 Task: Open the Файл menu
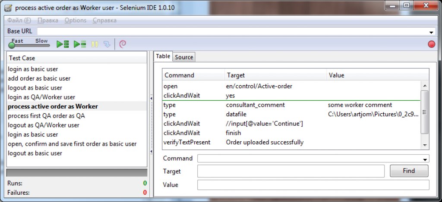(x=19, y=20)
